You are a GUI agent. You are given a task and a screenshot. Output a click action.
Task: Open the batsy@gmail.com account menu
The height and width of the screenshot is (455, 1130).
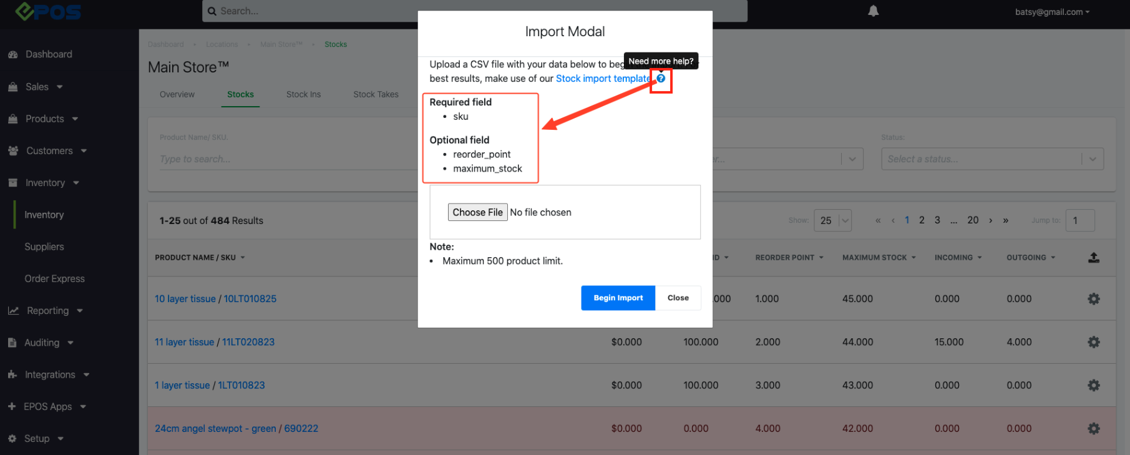pyautogui.click(x=1051, y=12)
